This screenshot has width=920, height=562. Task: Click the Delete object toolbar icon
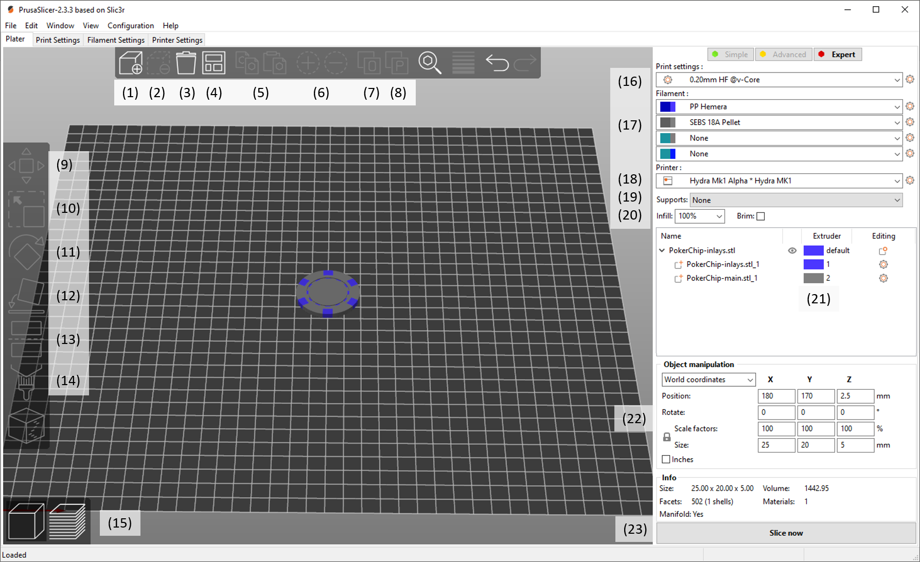click(158, 63)
